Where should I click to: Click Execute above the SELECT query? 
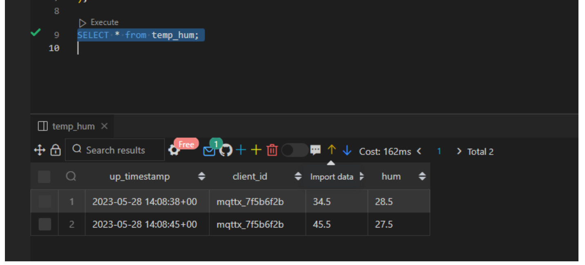pos(99,22)
